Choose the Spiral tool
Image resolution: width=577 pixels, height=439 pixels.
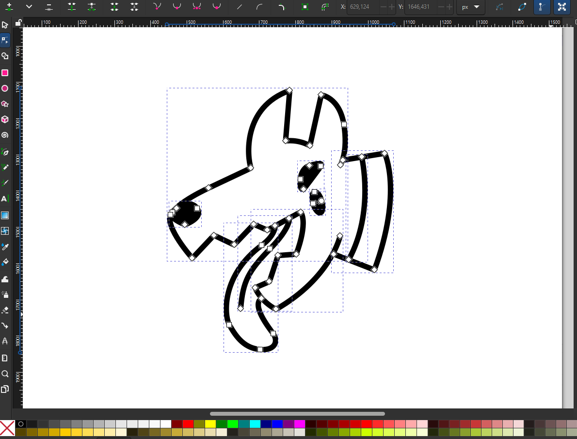[x=5, y=135]
